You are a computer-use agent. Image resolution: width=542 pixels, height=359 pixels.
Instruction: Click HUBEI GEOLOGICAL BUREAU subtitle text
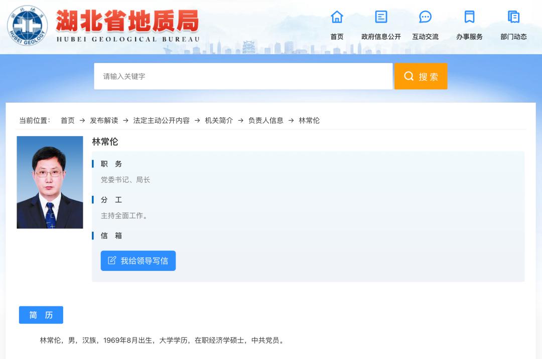tap(128, 40)
